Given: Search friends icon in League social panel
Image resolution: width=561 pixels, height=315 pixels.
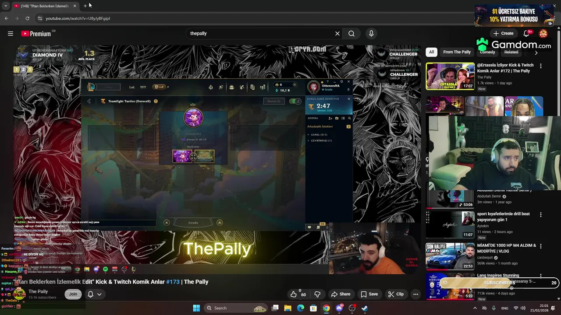Looking at the screenshot, I should pyautogui.click(x=349, y=118).
